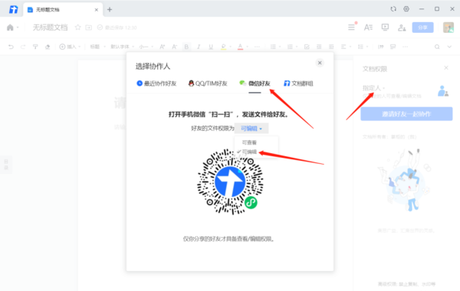Open the collaborator permissions icon
460x291 pixels.
402,28
